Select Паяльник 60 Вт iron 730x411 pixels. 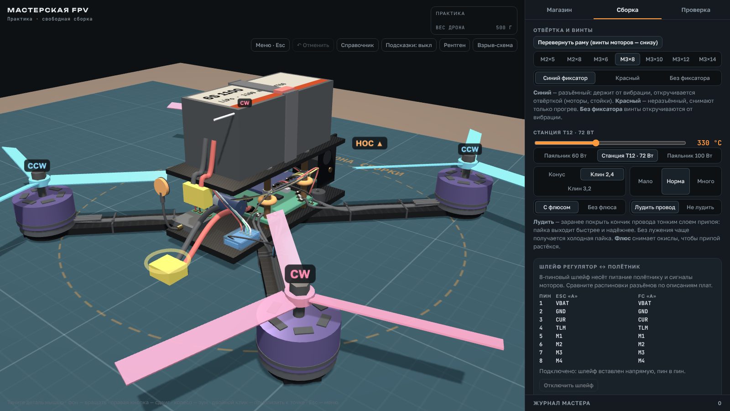[x=565, y=156]
